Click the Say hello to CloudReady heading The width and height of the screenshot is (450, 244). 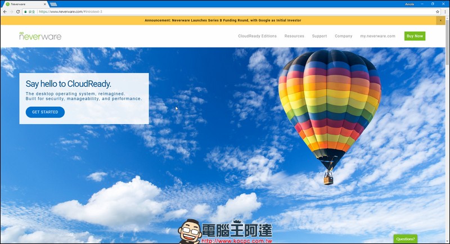pos(68,84)
